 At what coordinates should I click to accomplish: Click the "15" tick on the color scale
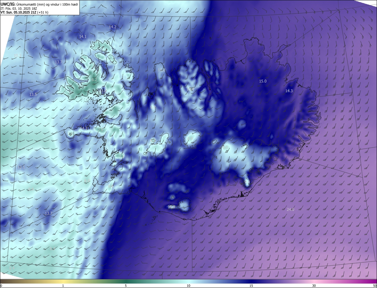[251, 286]
